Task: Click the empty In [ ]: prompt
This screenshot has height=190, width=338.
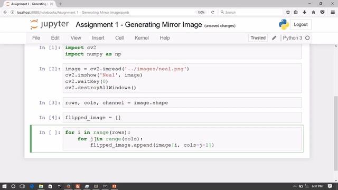Action: pyautogui.click(x=50, y=132)
